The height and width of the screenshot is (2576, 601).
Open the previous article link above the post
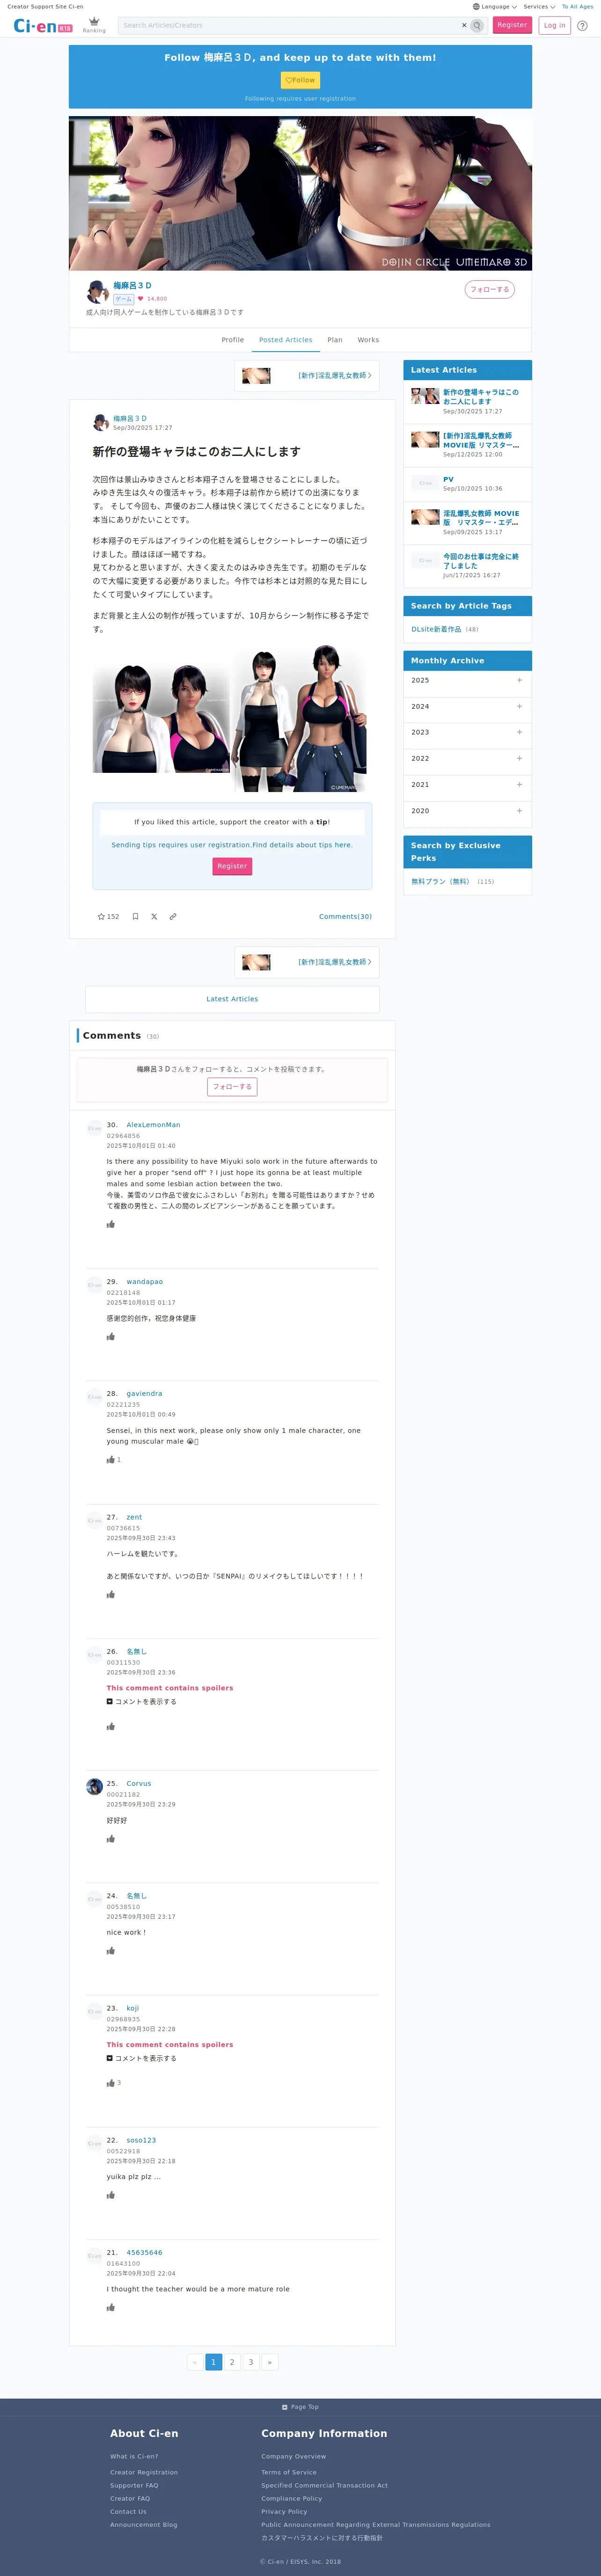[x=307, y=376]
